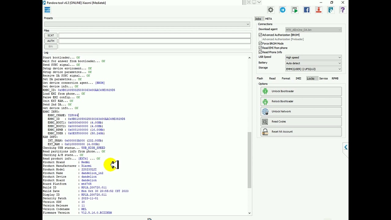391x220 pixels.
Task: Click the log scroll up arrow
Action: [x=249, y=58]
